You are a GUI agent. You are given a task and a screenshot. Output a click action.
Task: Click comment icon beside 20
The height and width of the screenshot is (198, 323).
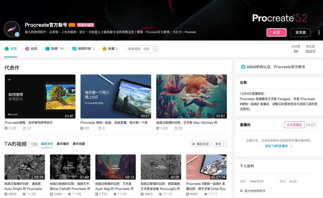coord(176,128)
